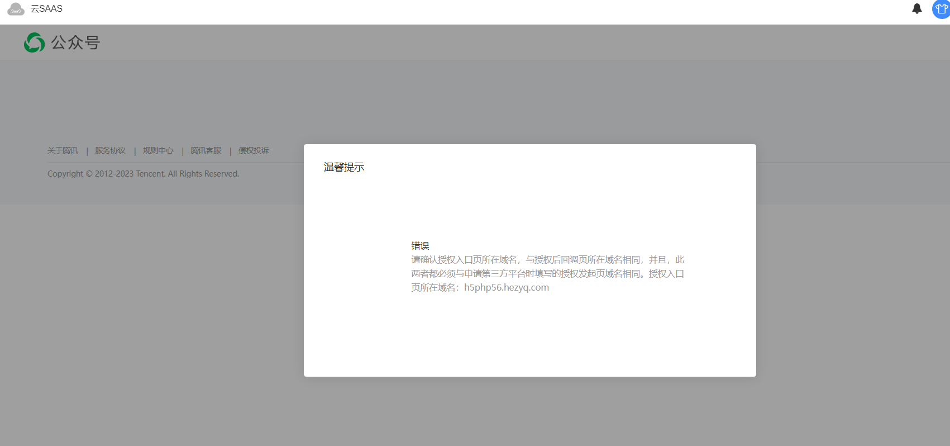Click the 云SAAS title text
Screen dimensions: 950x446
[x=46, y=9]
